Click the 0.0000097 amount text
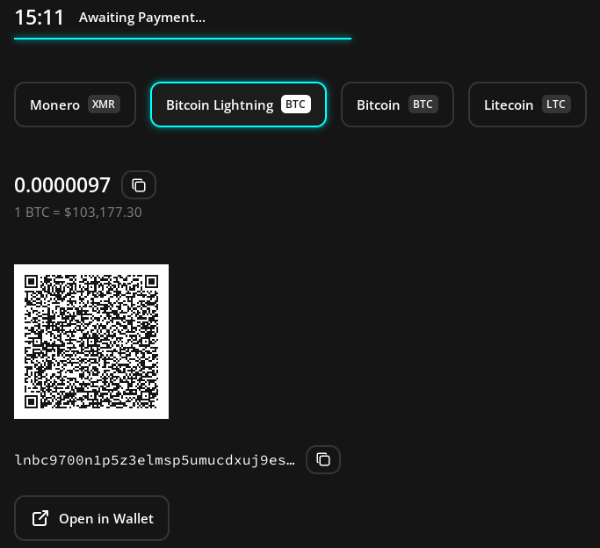Viewport: 600px width, 548px height. click(x=62, y=185)
